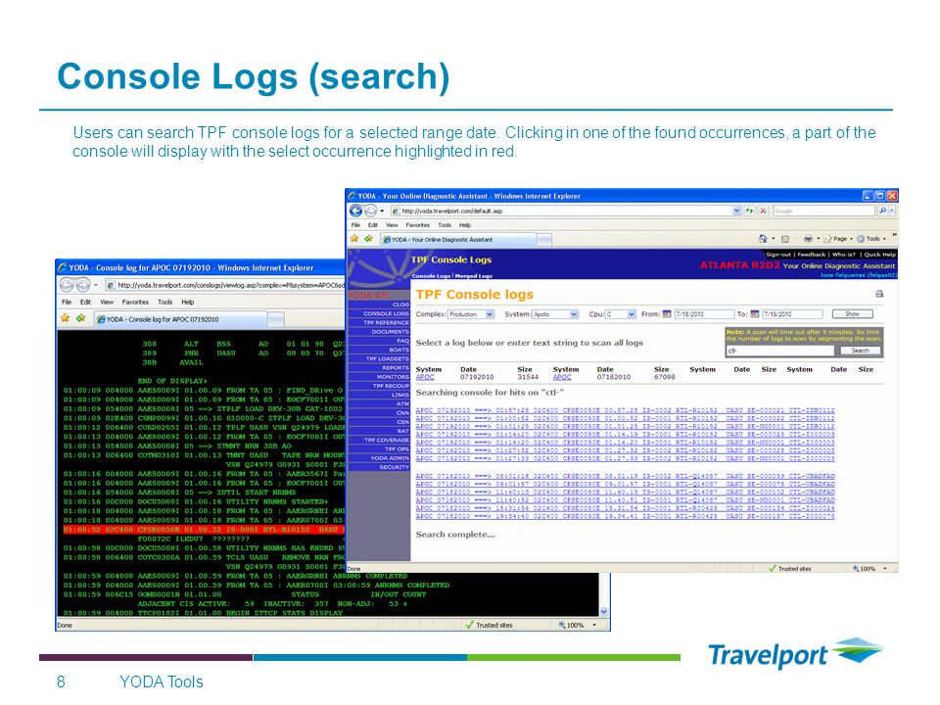Open the To date calendar icon

755,313
